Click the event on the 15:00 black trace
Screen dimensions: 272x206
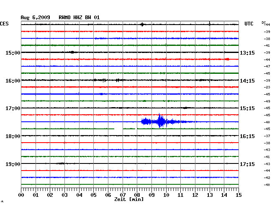click(x=72, y=52)
